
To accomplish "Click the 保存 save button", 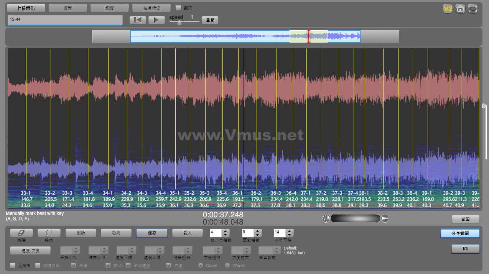I will (x=152, y=233).
